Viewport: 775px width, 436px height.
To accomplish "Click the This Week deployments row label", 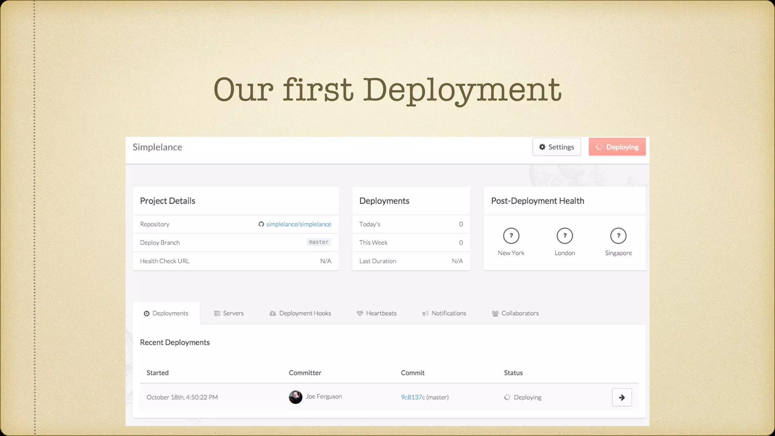I will click(x=373, y=243).
